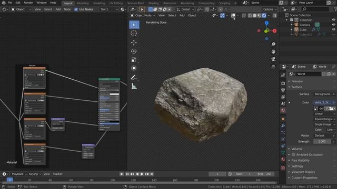
Task: Select the Annotate tool
Action: (x=134, y=78)
